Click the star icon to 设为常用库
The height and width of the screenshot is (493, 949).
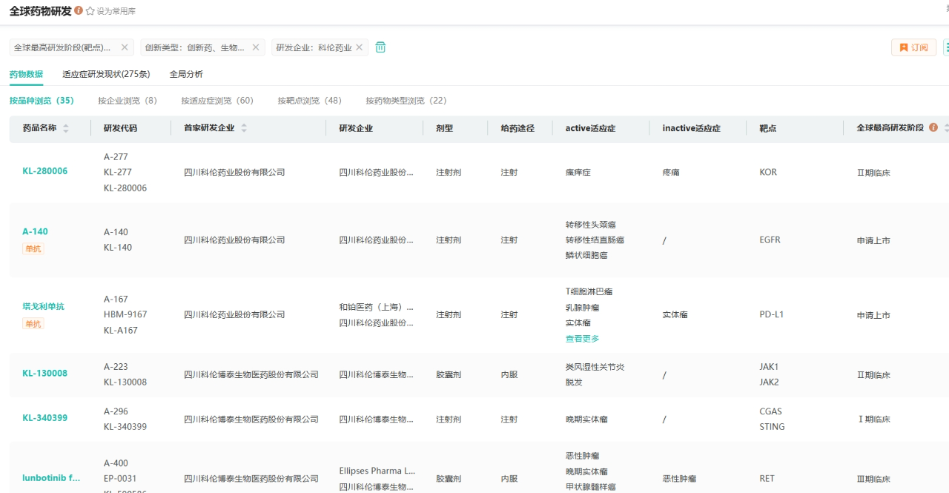(x=90, y=12)
